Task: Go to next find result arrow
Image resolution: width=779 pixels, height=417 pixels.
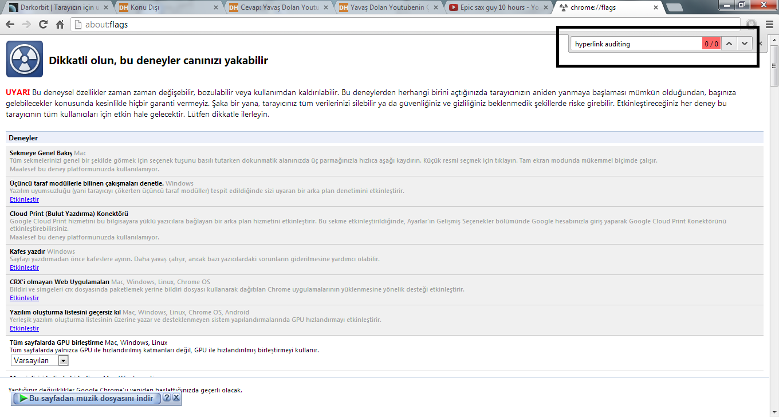Action: [745, 44]
